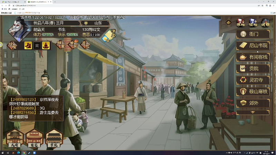Reload the page with refresh icon
Screen dimensions: 276x155
(x=9, y=6)
